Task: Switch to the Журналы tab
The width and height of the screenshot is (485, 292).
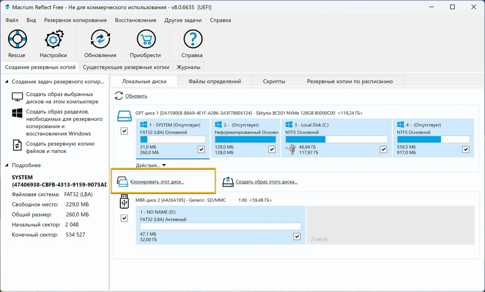Action: [x=188, y=67]
